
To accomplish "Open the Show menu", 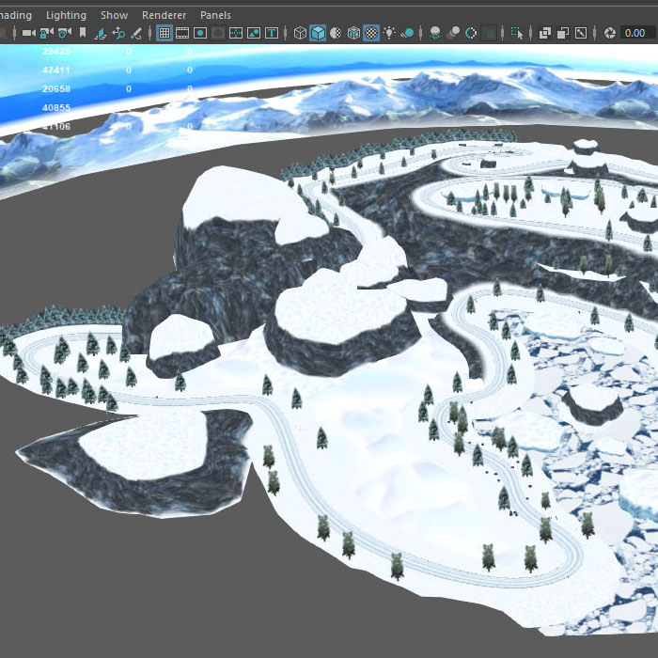I will (x=114, y=15).
